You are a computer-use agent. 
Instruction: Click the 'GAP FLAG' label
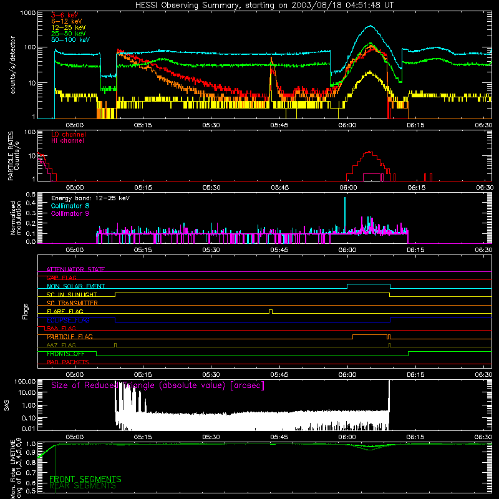[x=61, y=278]
